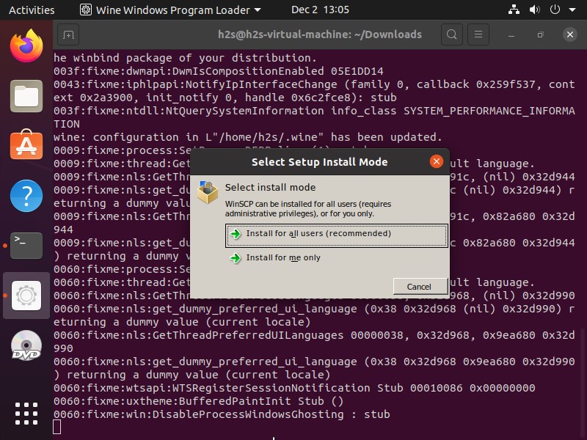Open the DVD disc in the dock

26,345
